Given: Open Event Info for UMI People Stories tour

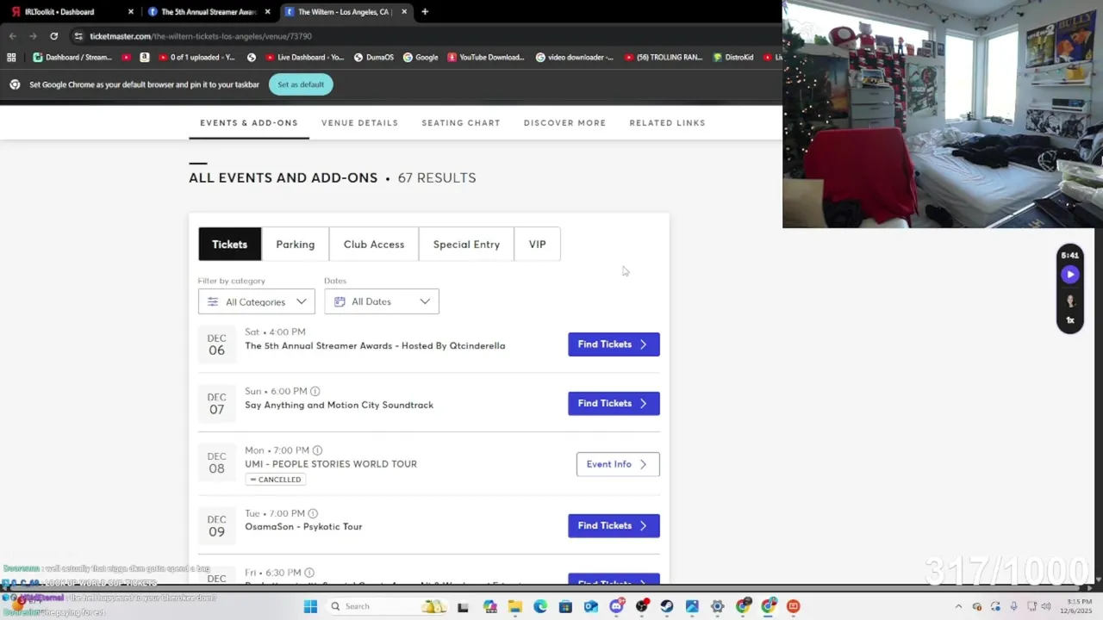Looking at the screenshot, I should click(618, 464).
